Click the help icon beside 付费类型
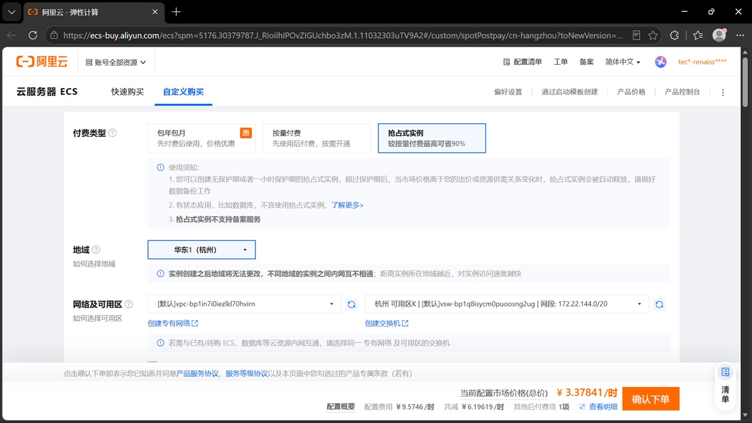The height and width of the screenshot is (423, 752). click(113, 133)
